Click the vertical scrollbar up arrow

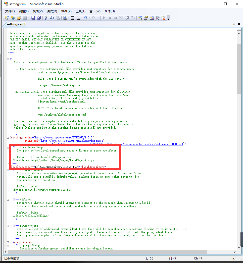pyautogui.click(x=239, y=33)
